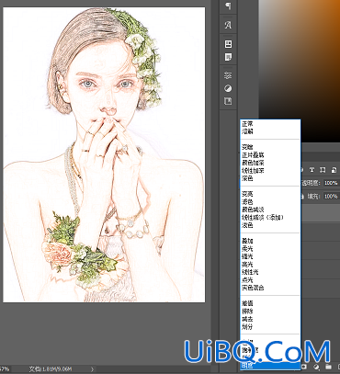Click the document size readout in status bar
340x374 pixels.
[51, 369]
